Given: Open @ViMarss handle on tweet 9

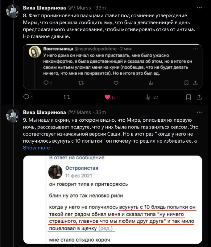Looking at the screenshot, I should coord(79,112).
